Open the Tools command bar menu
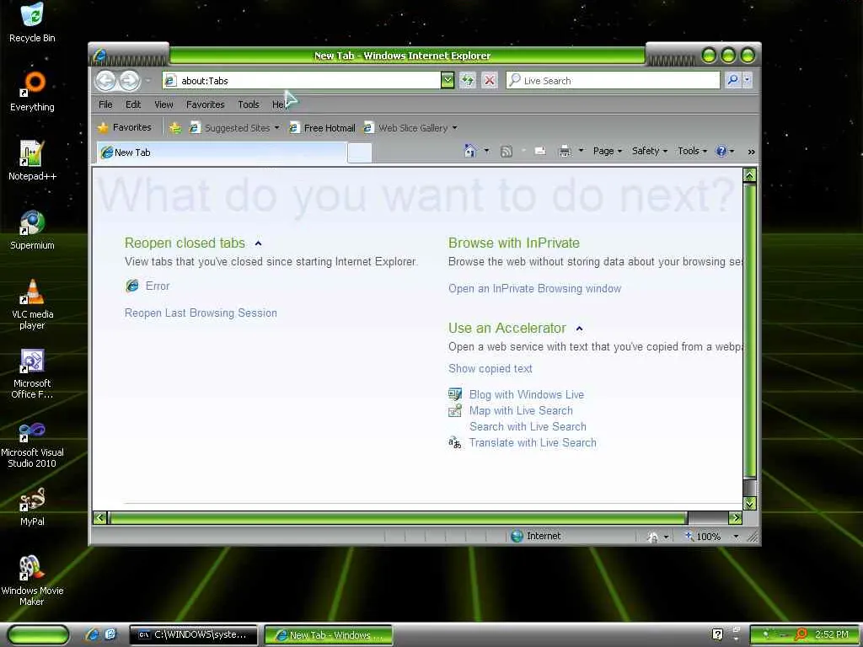The width and height of the screenshot is (863, 647). click(692, 151)
